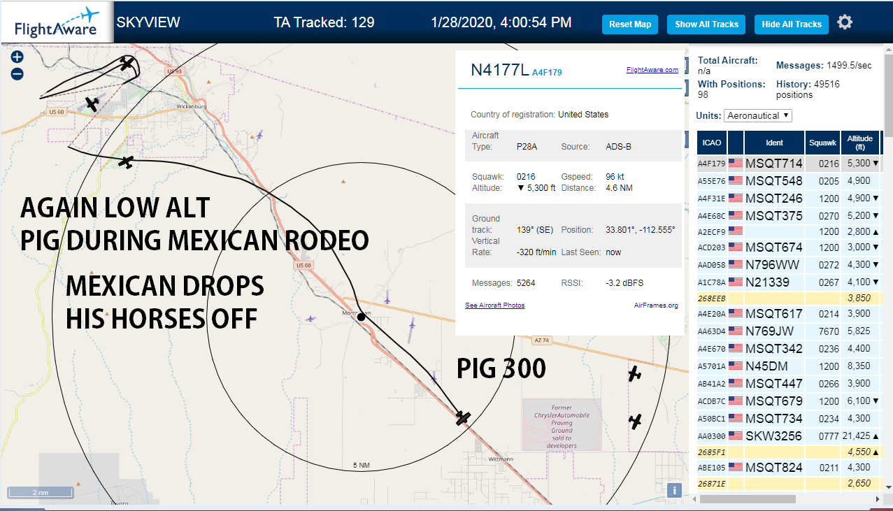Click the black selected-position dot near Morristown
893x511 pixels.
pos(361,317)
